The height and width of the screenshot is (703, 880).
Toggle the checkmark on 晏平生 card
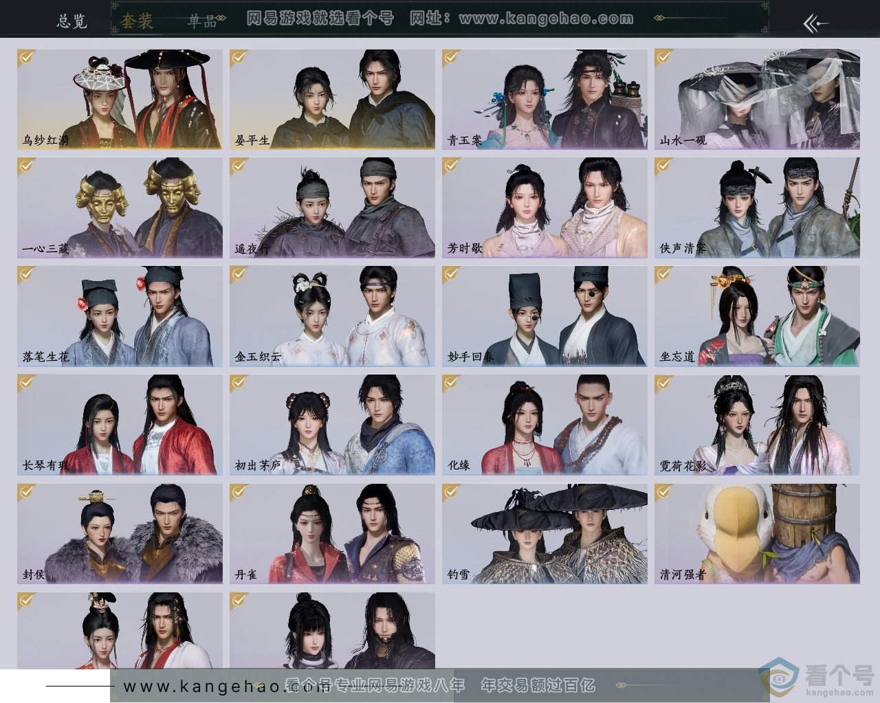point(239,57)
